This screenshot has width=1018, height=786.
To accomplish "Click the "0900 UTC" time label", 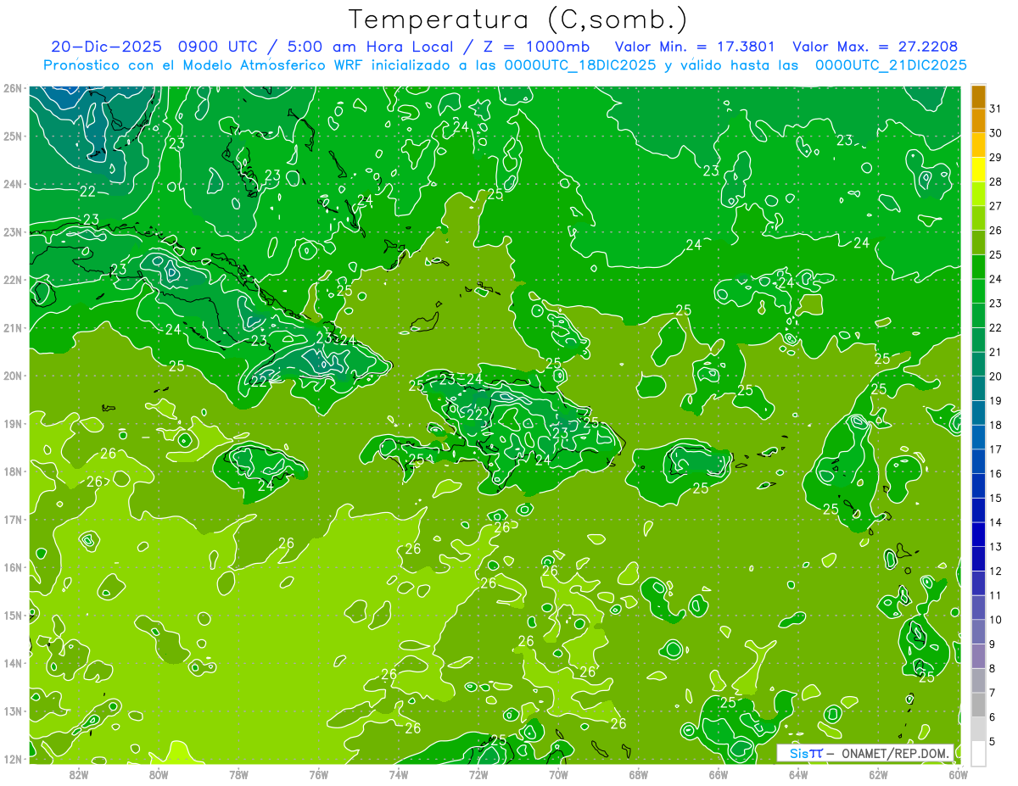I will coord(217,47).
